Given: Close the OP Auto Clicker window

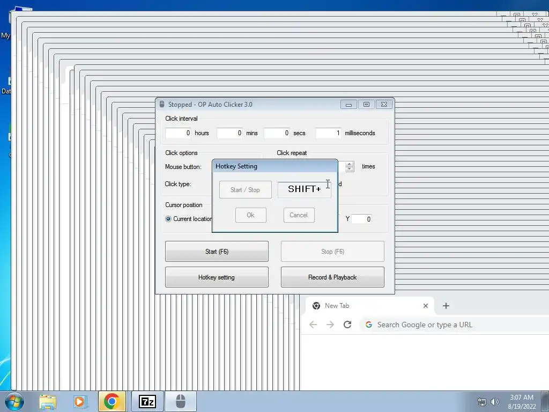Looking at the screenshot, I should 384,105.
